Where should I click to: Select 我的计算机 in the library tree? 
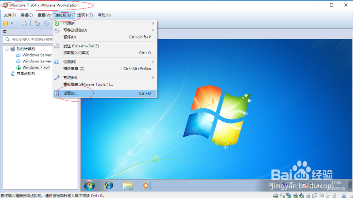(x=26, y=49)
